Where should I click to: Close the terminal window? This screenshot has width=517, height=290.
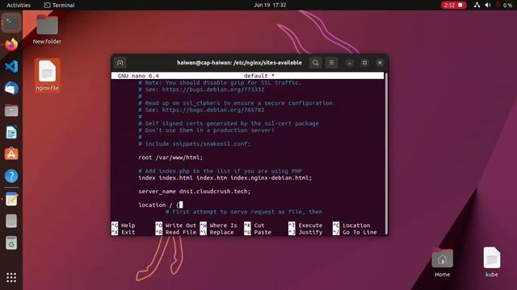380,63
